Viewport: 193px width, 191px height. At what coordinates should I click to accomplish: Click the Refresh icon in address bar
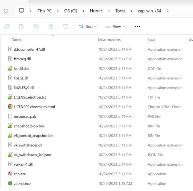coord(5,11)
